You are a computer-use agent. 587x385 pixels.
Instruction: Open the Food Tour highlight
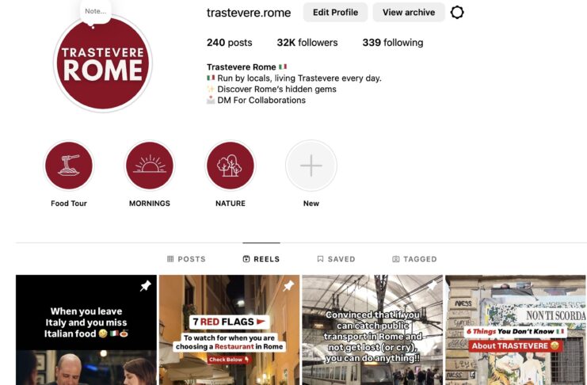tap(69, 166)
